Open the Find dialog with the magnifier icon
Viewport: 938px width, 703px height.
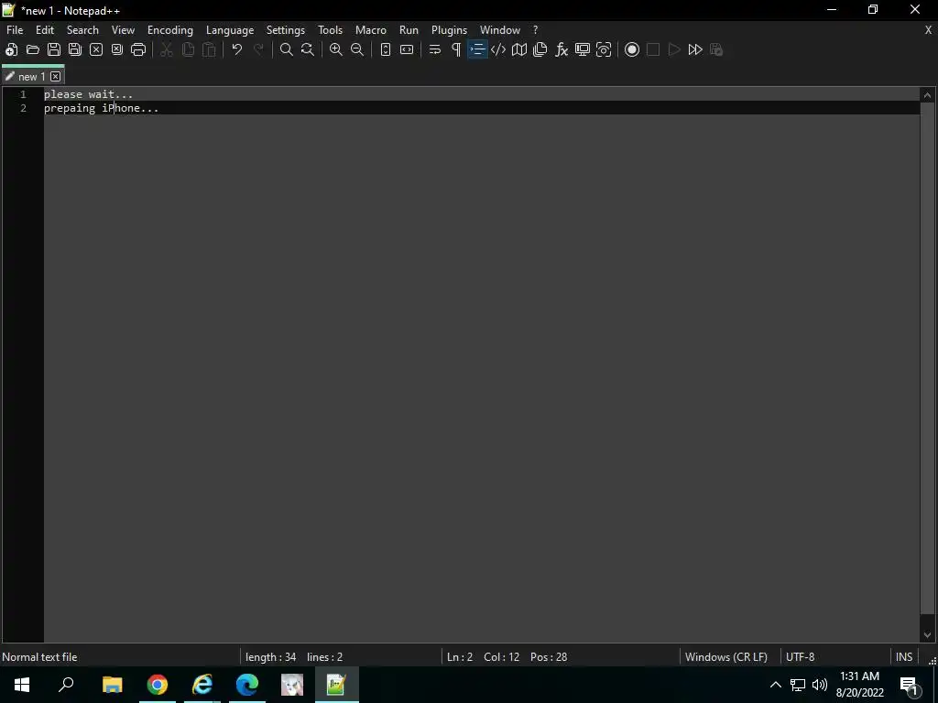point(287,49)
